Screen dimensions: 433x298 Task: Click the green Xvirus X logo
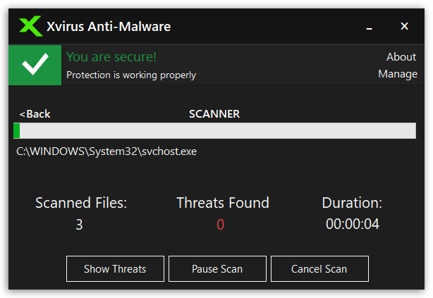pyautogui.click(x=30, y=26)
